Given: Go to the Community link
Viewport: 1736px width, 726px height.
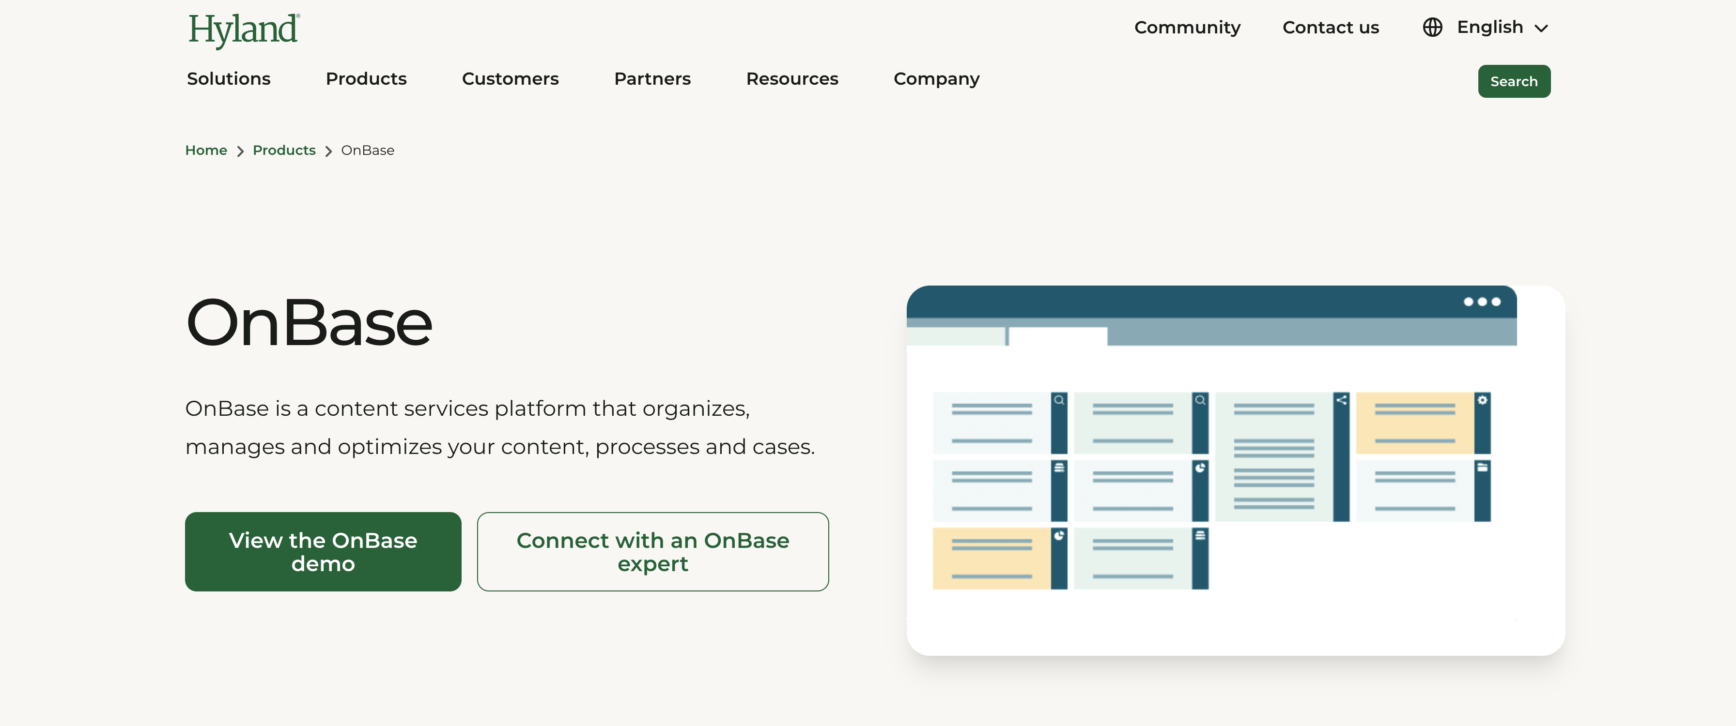Looking at the screenshot, I should point(1187,28).
